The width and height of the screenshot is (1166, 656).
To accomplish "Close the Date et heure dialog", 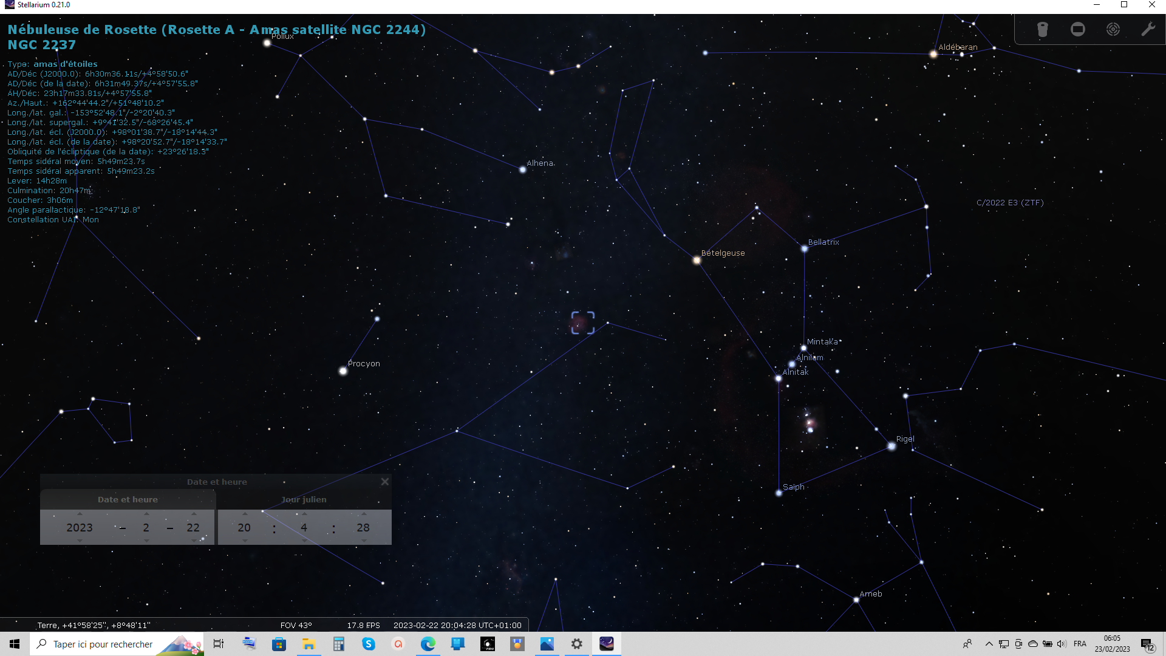I will click(384, 482).
